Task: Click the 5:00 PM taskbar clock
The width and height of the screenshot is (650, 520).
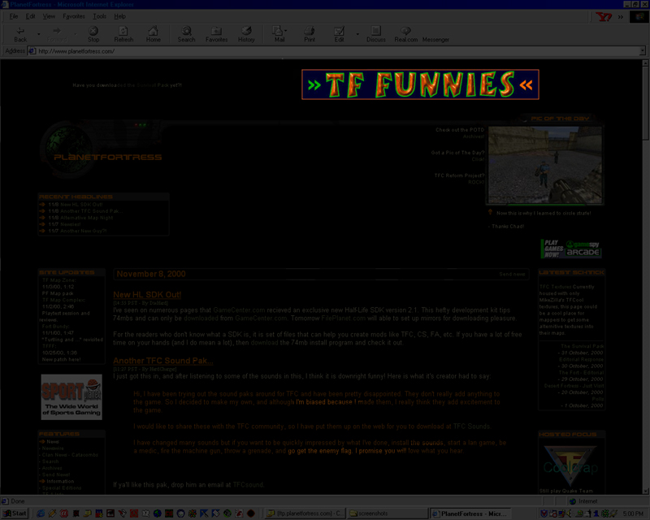Action: pyautogui.click(x=633, y=513)
